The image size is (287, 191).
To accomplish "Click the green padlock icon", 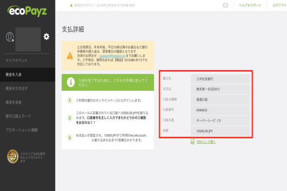I will [x=71, y=5].
